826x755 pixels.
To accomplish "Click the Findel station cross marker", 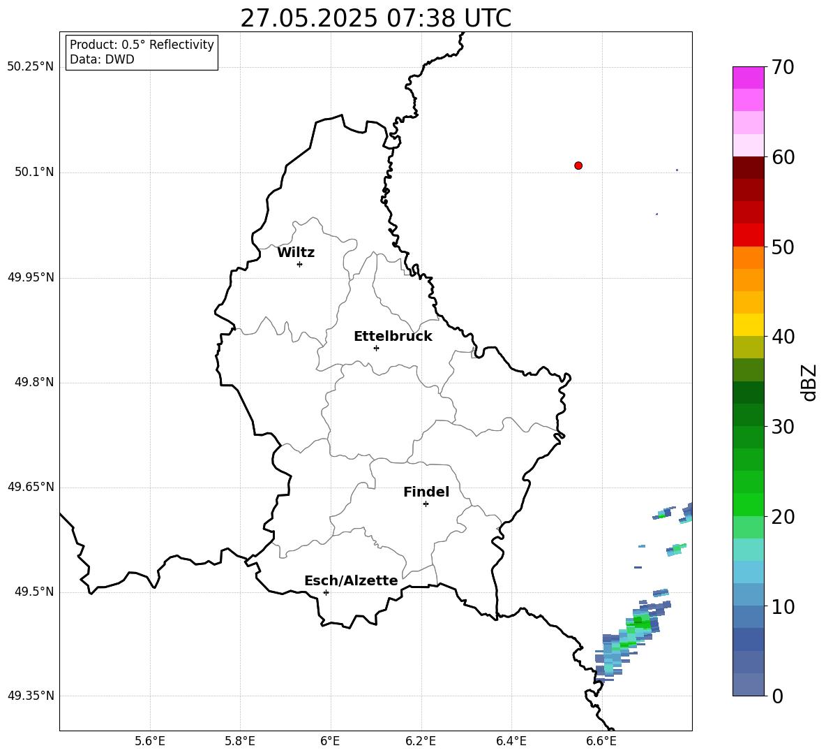I will tap(426, 504).
